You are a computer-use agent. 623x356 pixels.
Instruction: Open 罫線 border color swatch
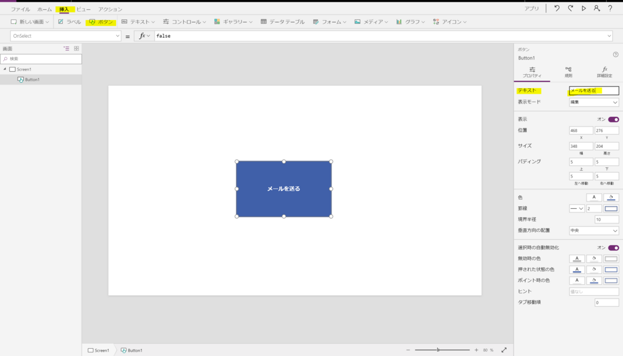tap(611, 209)
